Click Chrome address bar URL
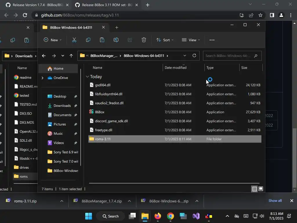 pos(80,15)
